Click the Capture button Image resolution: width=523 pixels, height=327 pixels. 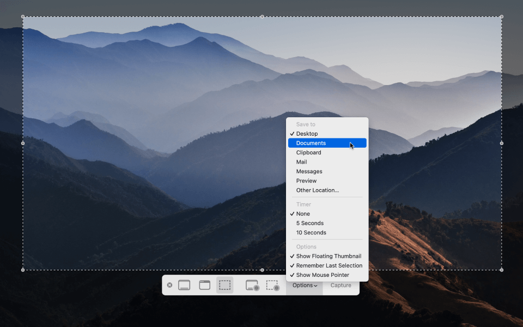[341, 284]
